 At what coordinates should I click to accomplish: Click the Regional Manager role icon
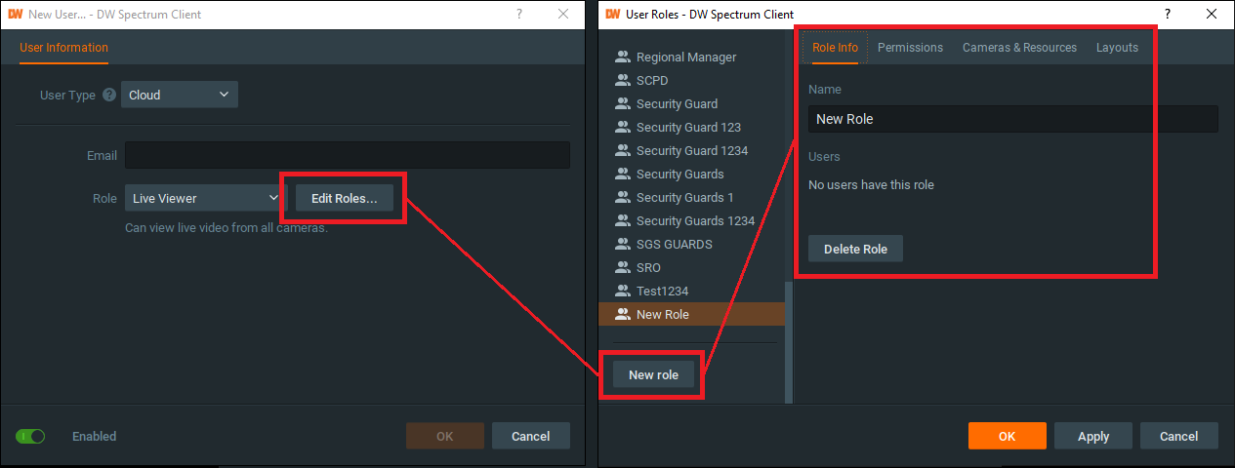[x=623, y=58]
